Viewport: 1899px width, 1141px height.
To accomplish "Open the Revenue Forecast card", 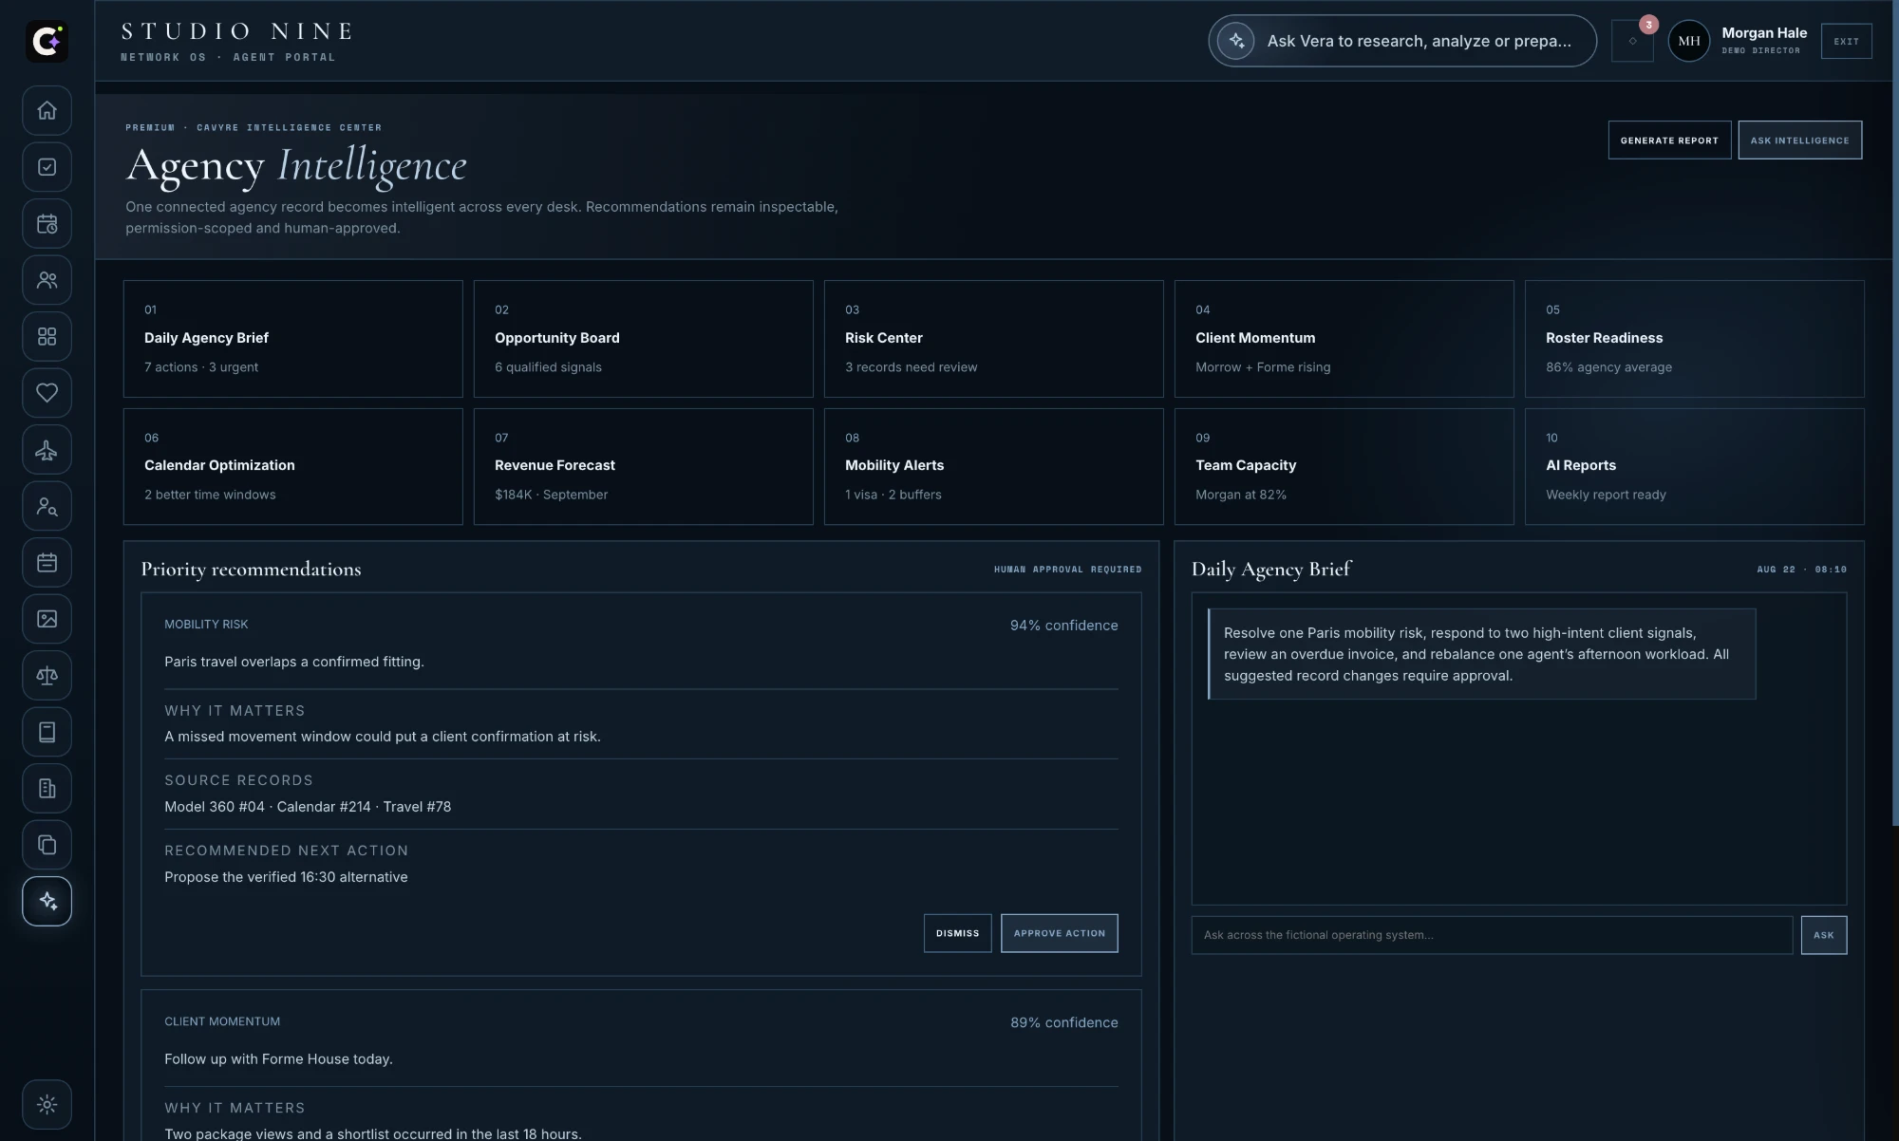I will click(643, 466).
